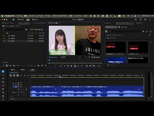Click the filter funnel icon in templates
Image resolution: width=154 pixels, height=116 pixels.
click(106, 32)
